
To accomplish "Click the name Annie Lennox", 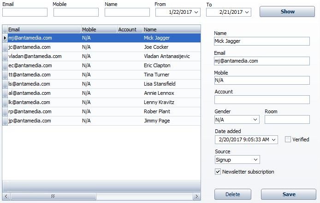I will 159,93.
